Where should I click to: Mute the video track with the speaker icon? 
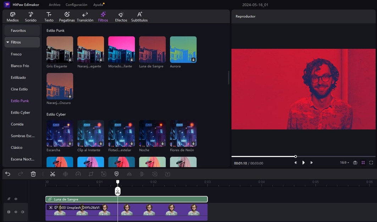pyautogui.click(x=22, y=212)
